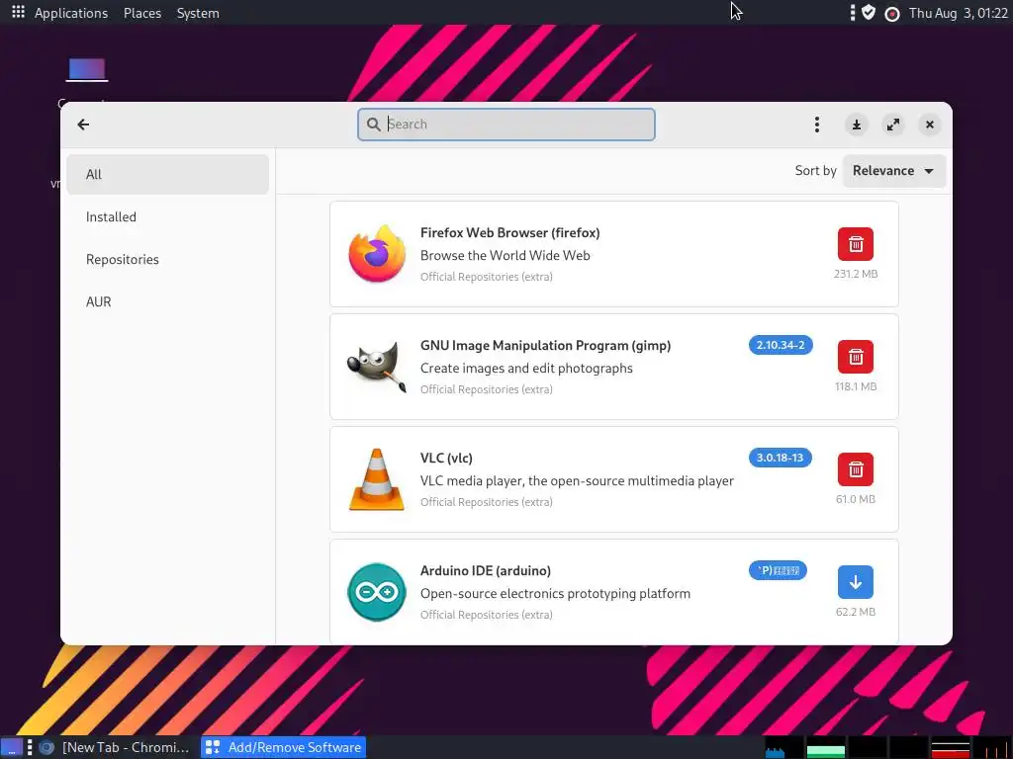Click the VLC traffic cone icon
1013x759 pixels.
pyautogui.click(x=377, y=479)
